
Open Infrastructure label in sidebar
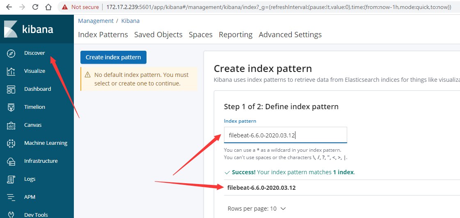[41, 161]
